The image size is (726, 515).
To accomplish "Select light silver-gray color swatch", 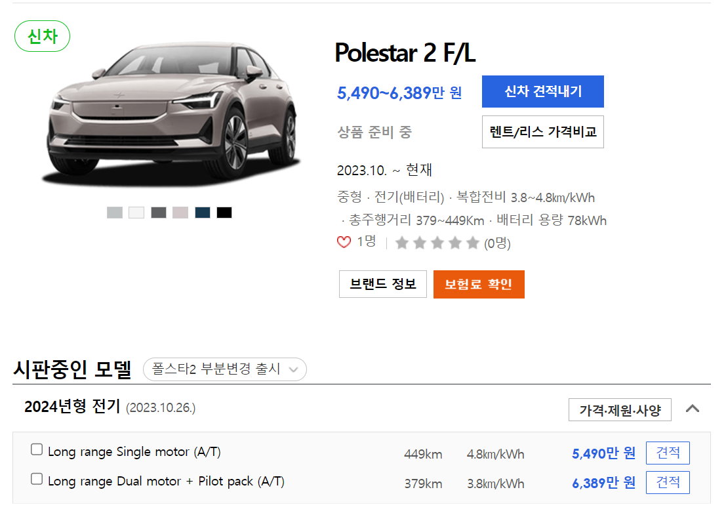I will tap(114, 213).
